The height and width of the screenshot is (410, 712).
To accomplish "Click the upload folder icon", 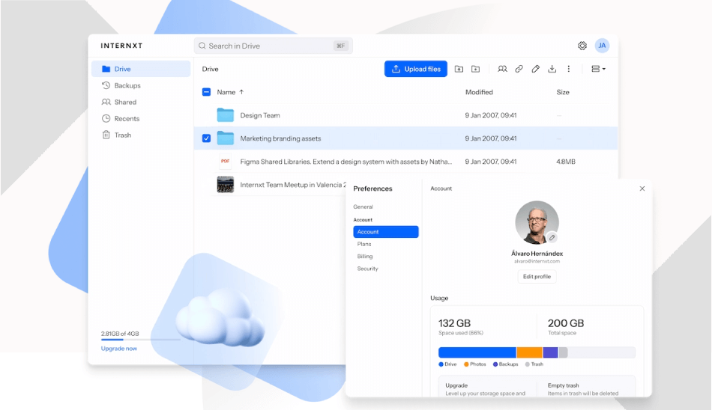I will point(459,69).
